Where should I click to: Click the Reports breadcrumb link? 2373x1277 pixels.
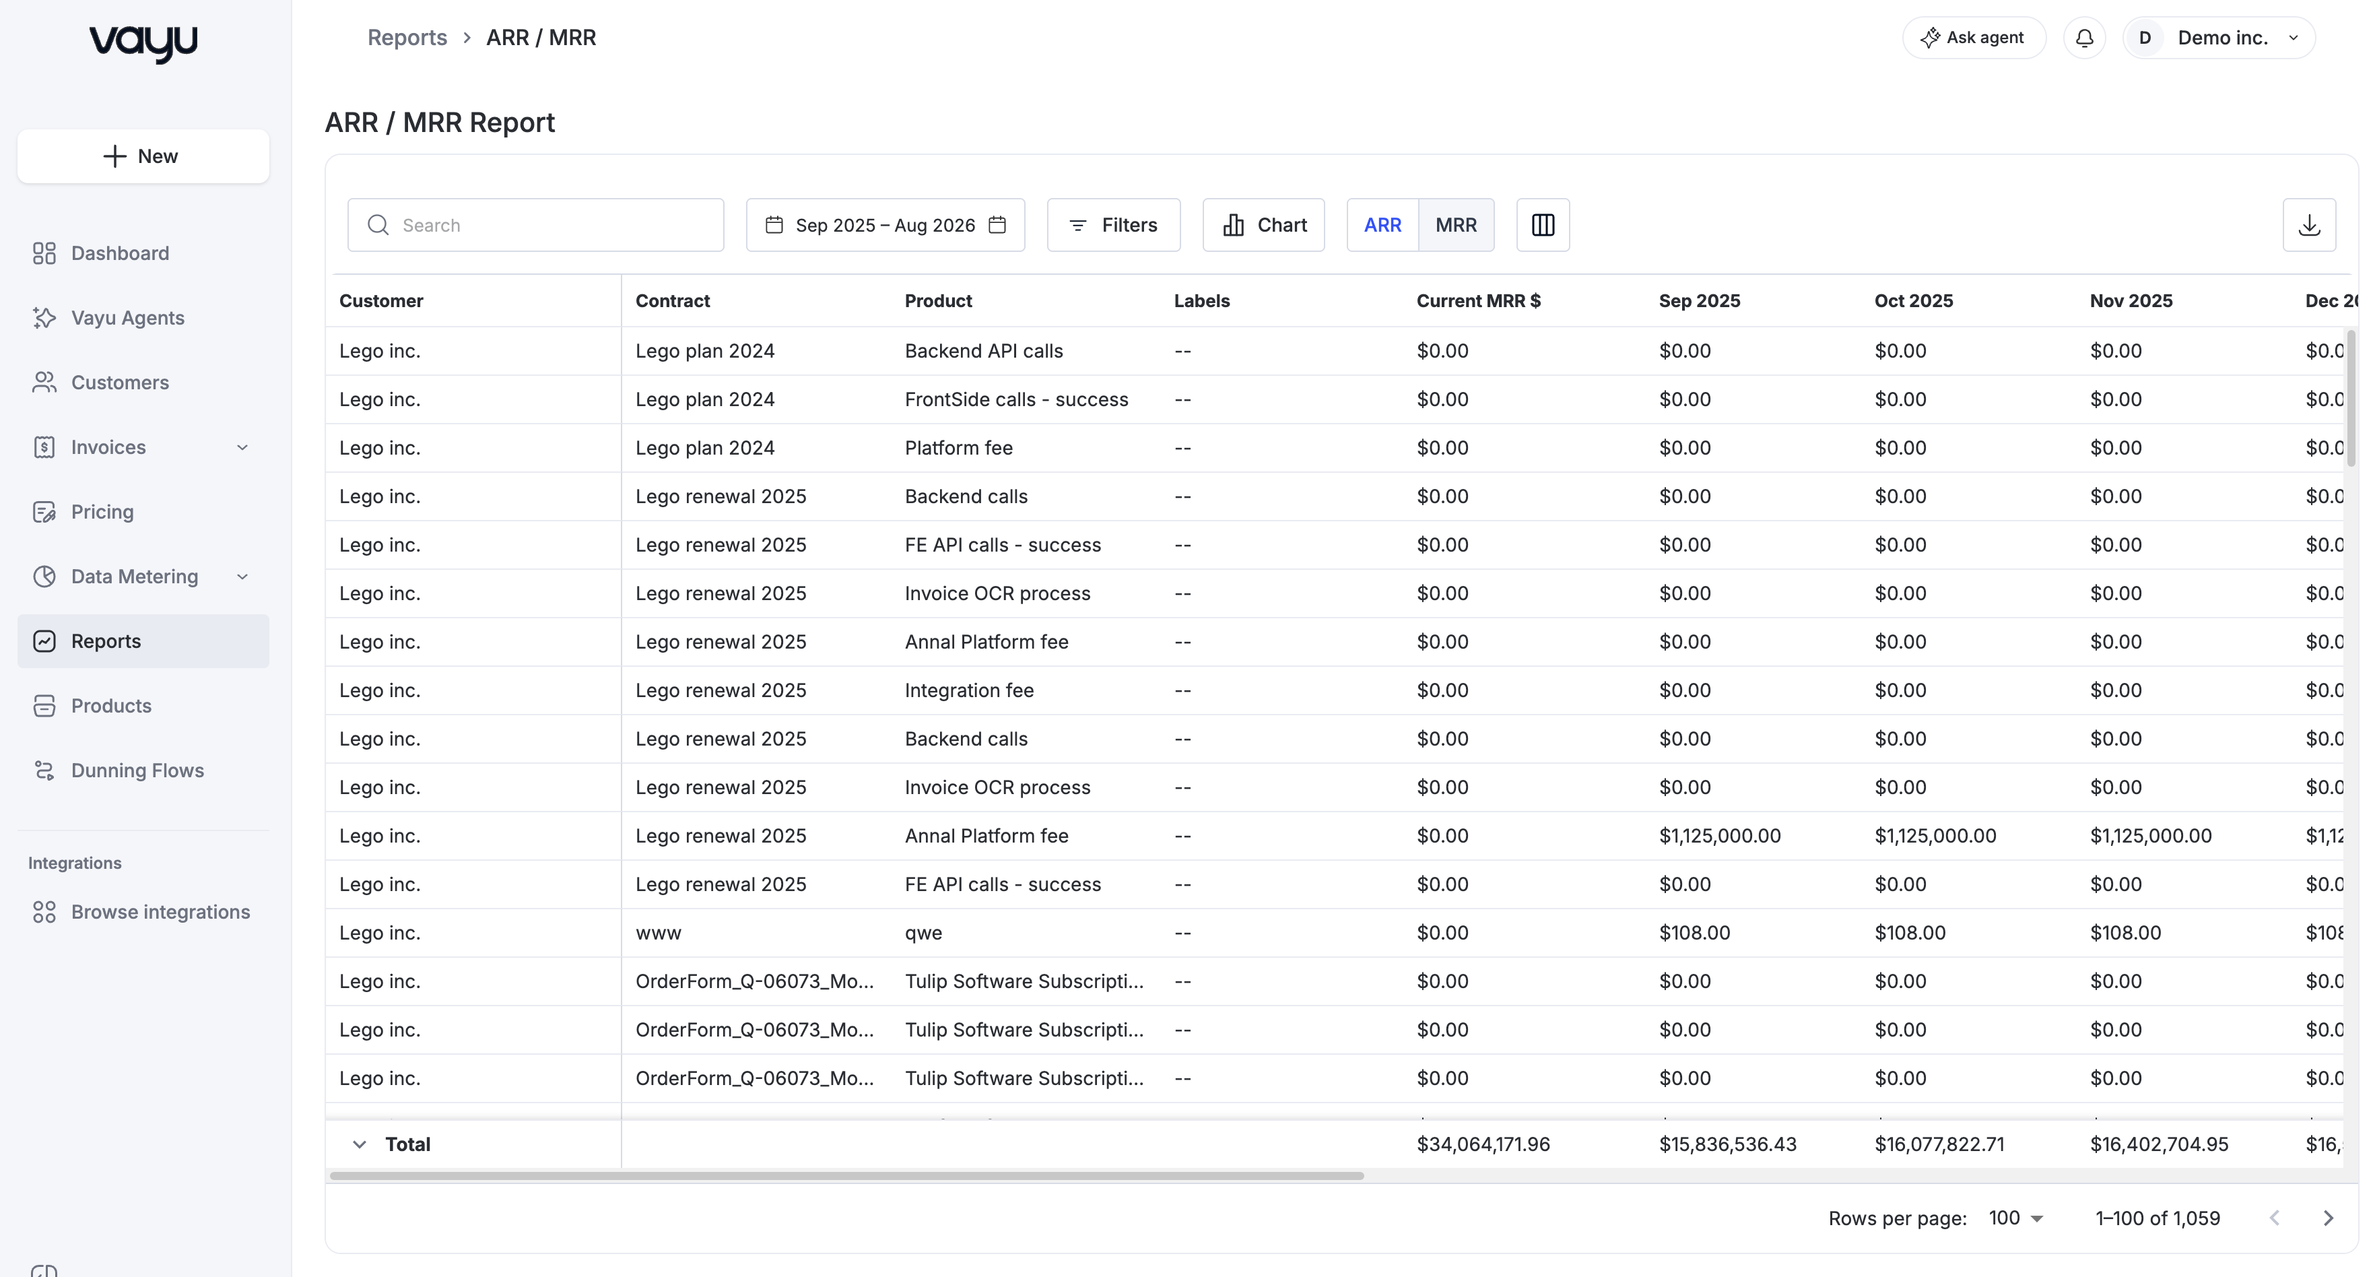pyautogui.click(x=406, y=38)
